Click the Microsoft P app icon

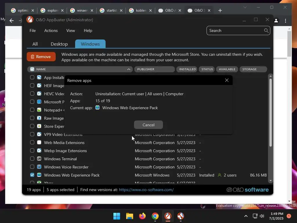click(x=39, y=102)
